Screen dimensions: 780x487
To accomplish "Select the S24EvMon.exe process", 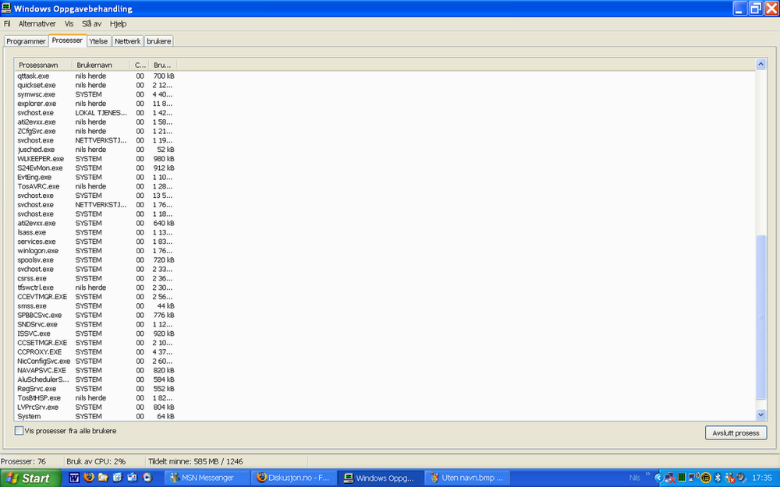I will pyautogui.click(x=95, y=168).
